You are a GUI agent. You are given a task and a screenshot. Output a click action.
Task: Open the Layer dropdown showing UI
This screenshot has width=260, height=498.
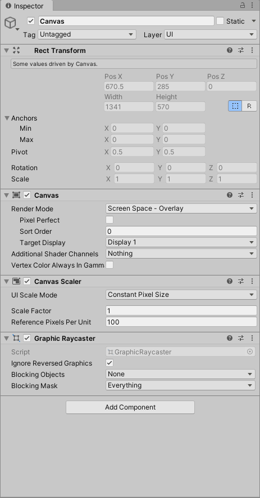(x=210, y=34)
